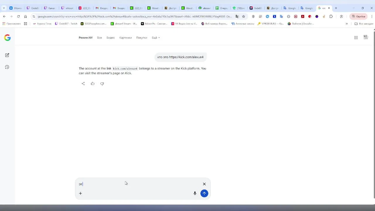Open Google account avatar menu
Viewport: 375px width, 211px height.
pos(366,37)
